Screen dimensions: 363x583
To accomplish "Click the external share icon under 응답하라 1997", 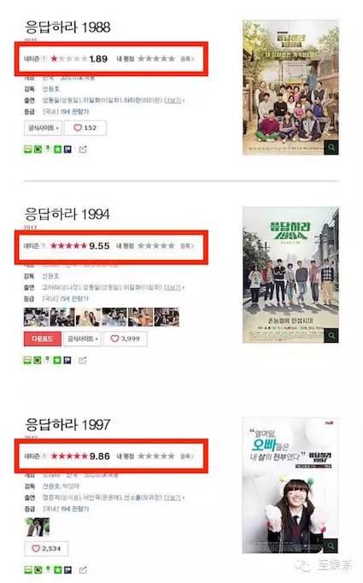I will [x=83, y=569].
